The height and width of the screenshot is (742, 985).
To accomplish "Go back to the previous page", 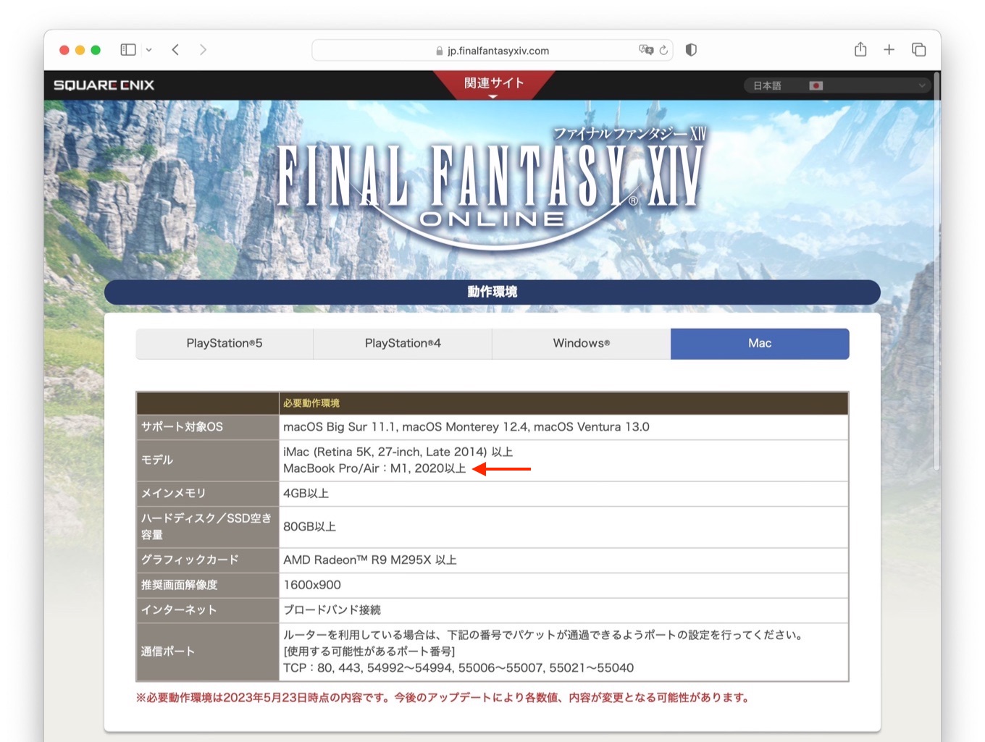I will click(x=175, y=50).
